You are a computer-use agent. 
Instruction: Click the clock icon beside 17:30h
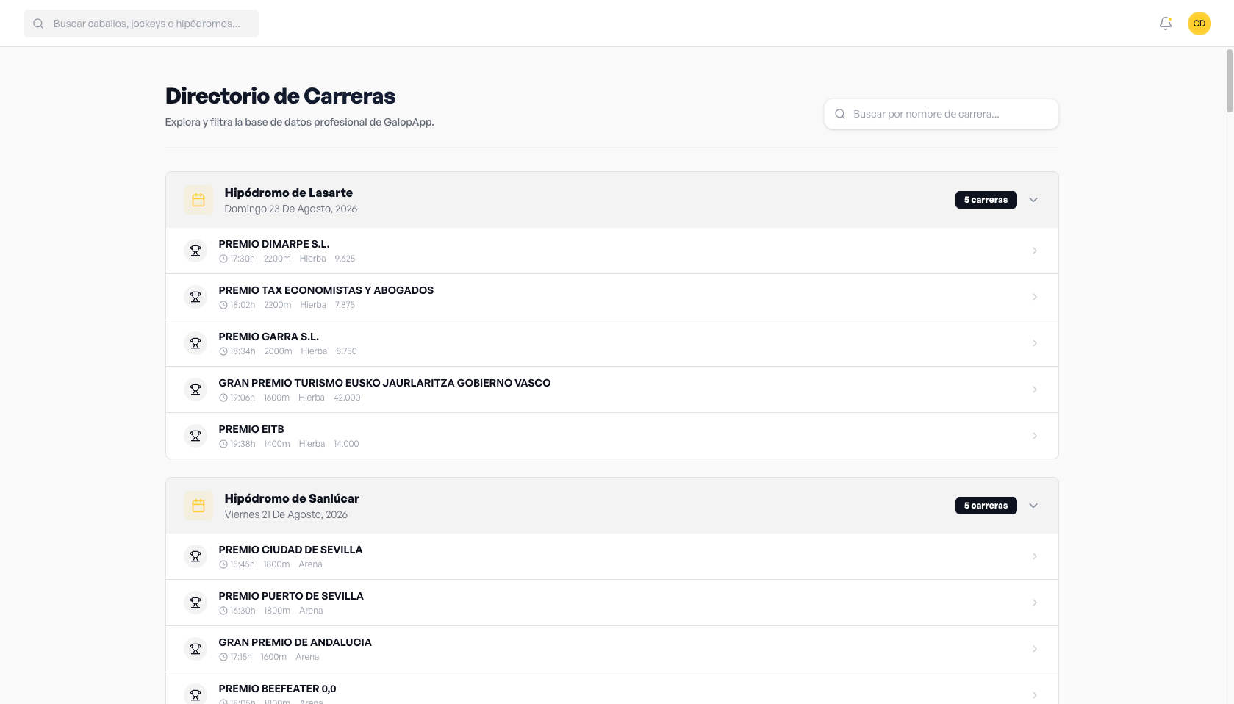223,259
